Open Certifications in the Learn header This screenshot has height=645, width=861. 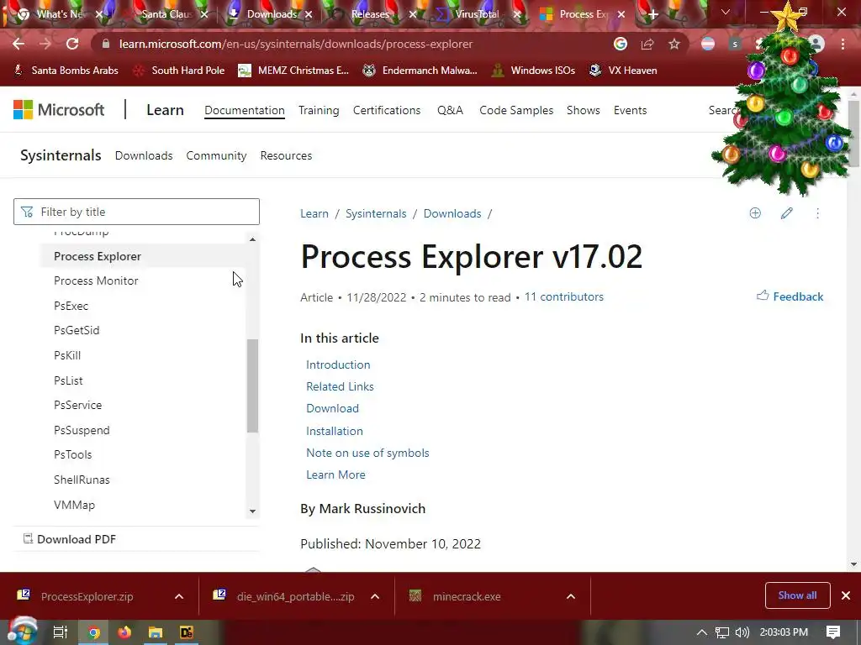click(387, 110)
